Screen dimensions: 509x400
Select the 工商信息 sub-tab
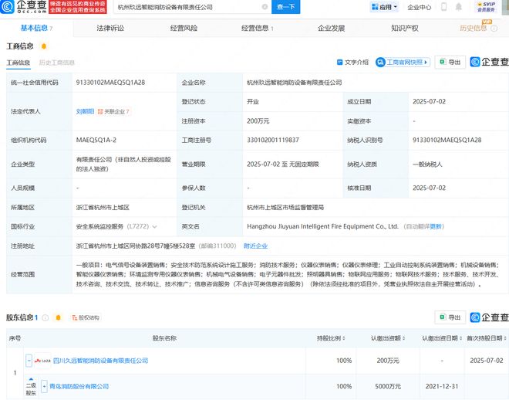(19, 63)
